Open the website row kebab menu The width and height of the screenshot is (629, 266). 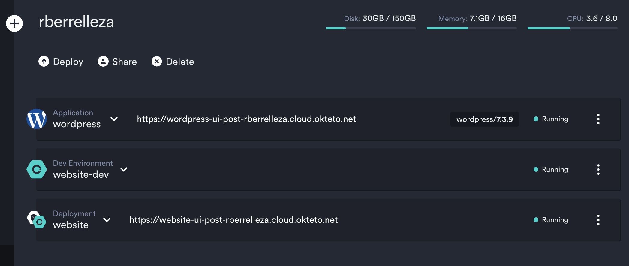tap(598, 220)
